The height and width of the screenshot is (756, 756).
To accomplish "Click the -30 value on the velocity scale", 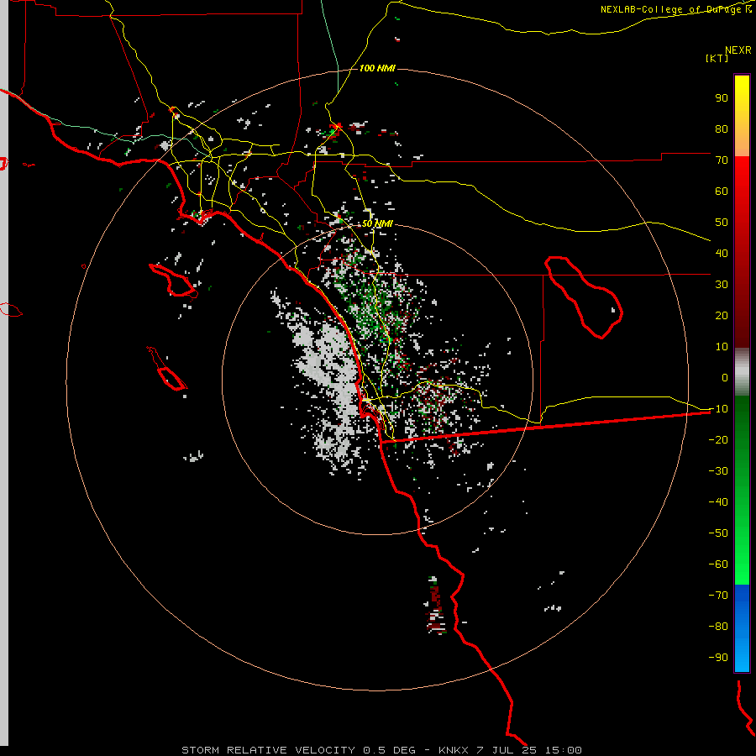I will coord(718,471).
